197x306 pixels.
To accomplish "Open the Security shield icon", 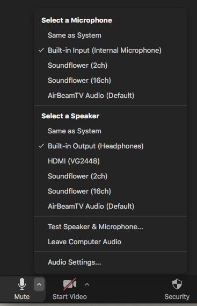I will pyautogui.click(x=177, y=284).
